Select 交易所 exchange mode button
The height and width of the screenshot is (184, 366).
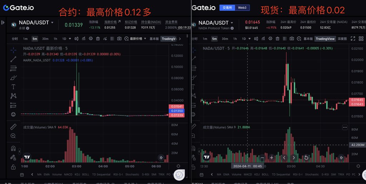(x=227, y=8)
